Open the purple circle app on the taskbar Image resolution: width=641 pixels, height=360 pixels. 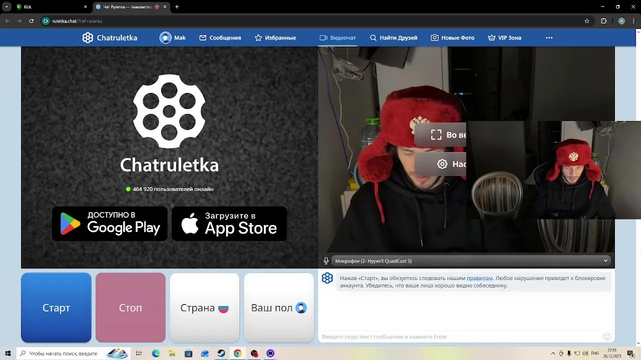[x=270, y=353]
